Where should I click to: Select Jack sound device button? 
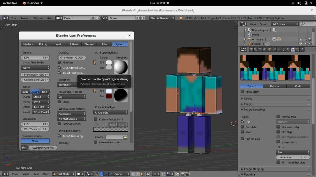(x=45, y=92)
